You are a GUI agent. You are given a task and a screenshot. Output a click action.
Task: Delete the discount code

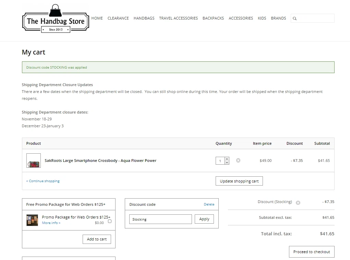[209, 204]
